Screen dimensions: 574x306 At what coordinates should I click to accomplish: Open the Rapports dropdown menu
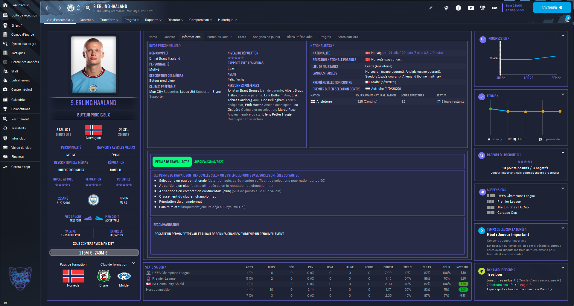click(153, 20)
